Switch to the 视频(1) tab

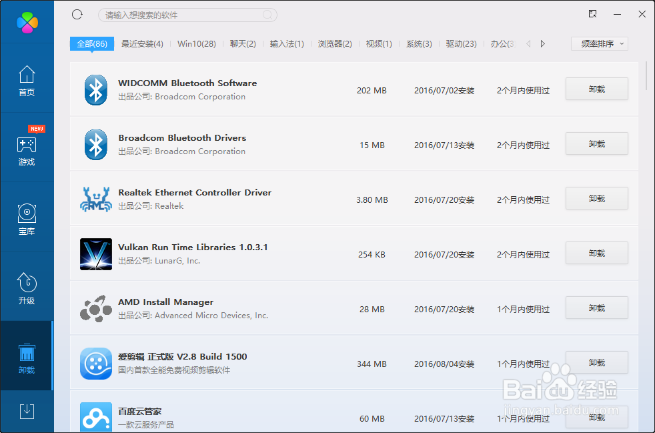(x=379, y=44)
